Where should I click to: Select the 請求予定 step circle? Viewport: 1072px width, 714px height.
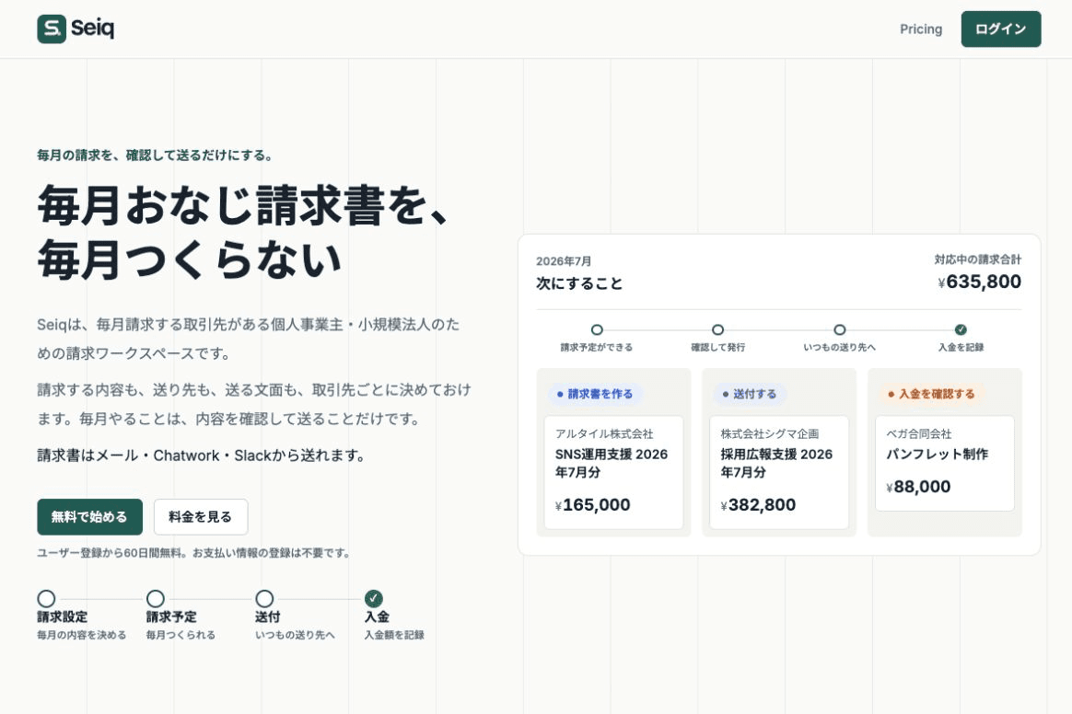click(156, 599)
